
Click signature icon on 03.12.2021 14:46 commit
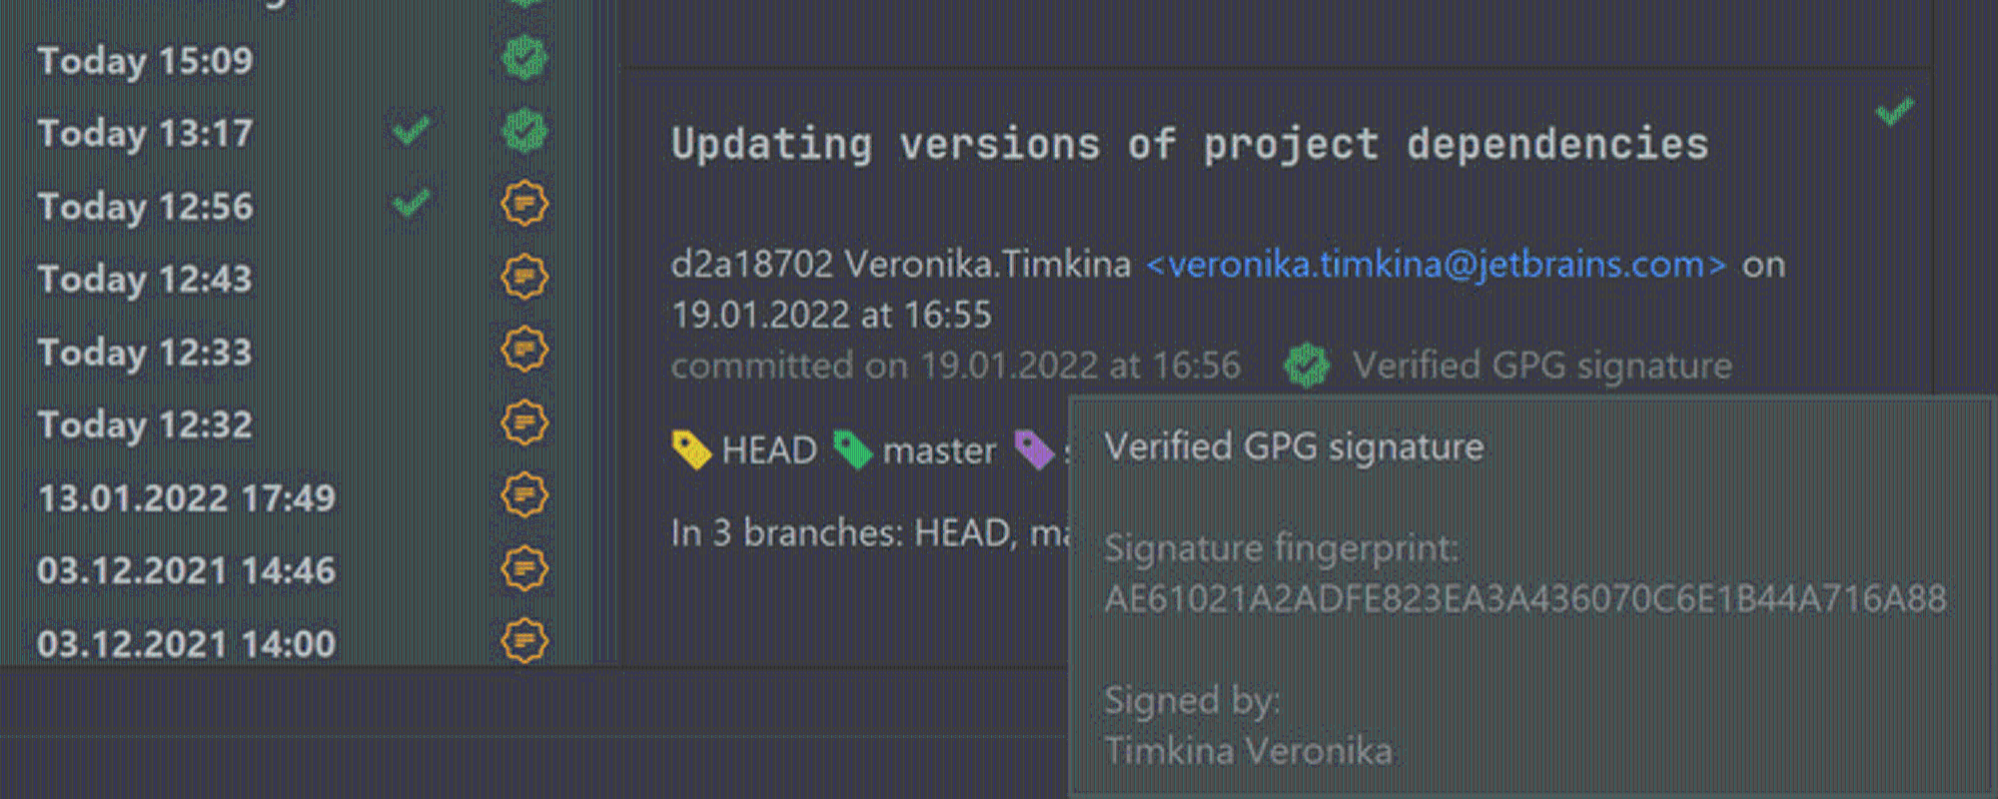click(x=523, y=568)
